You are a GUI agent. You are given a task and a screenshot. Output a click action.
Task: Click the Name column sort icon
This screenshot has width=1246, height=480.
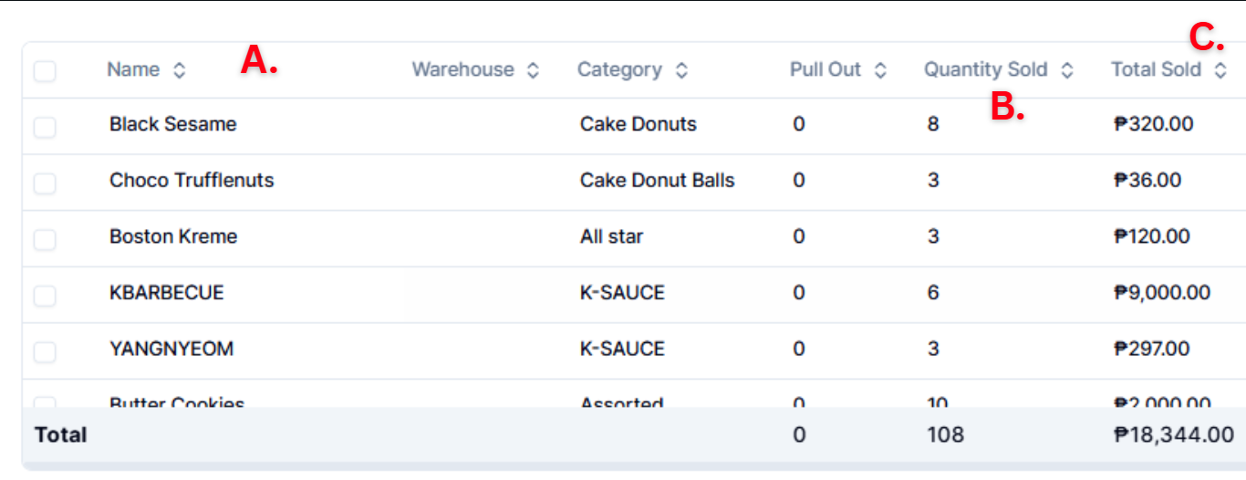tap(180, 70)
